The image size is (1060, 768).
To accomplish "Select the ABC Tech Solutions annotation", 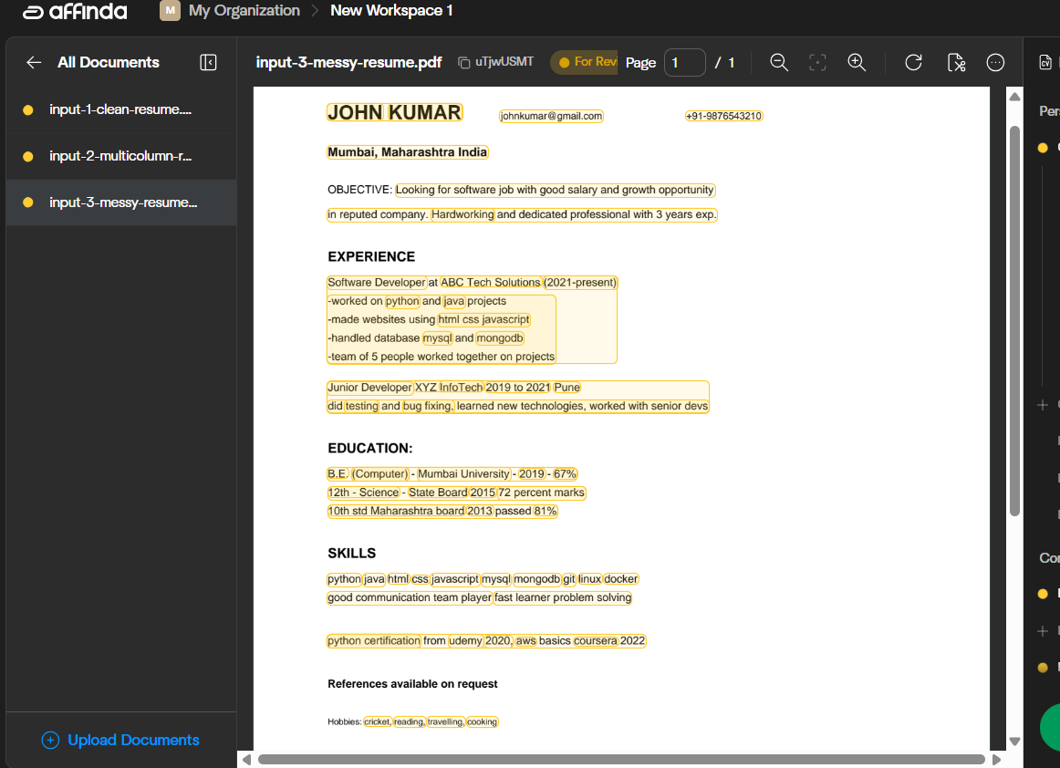I will coord(491,283).
